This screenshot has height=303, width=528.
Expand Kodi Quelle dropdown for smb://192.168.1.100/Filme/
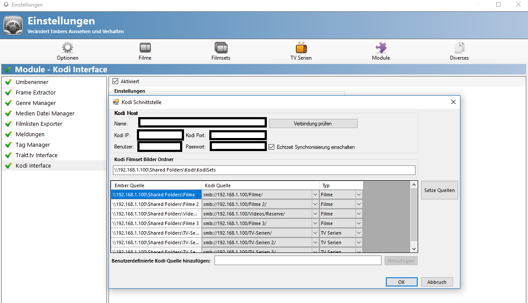tap(315, 195)
